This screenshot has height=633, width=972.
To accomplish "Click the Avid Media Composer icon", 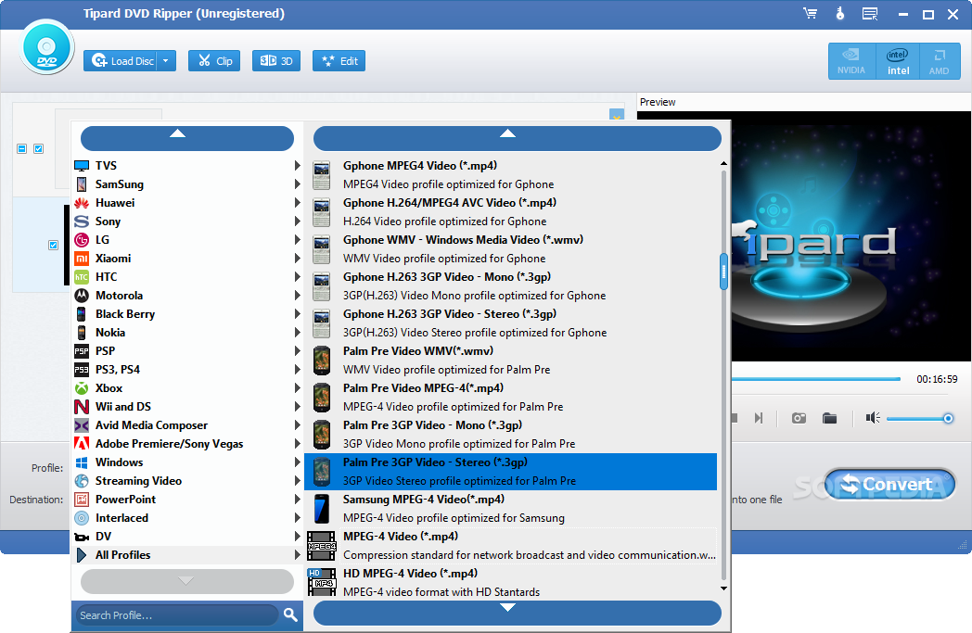I will tap(82, 425).
